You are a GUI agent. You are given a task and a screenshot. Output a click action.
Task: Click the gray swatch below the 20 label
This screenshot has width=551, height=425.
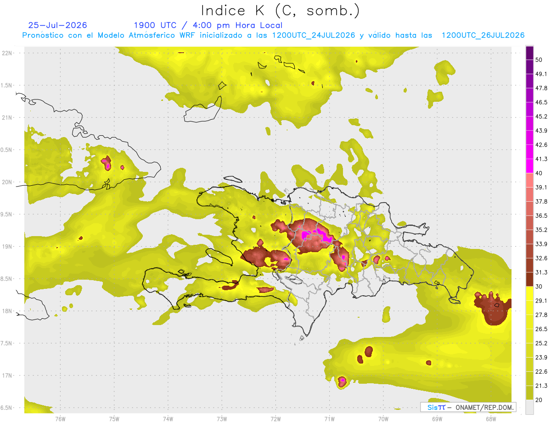[529, 407]
